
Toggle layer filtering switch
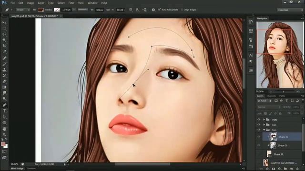pos(303,100)
